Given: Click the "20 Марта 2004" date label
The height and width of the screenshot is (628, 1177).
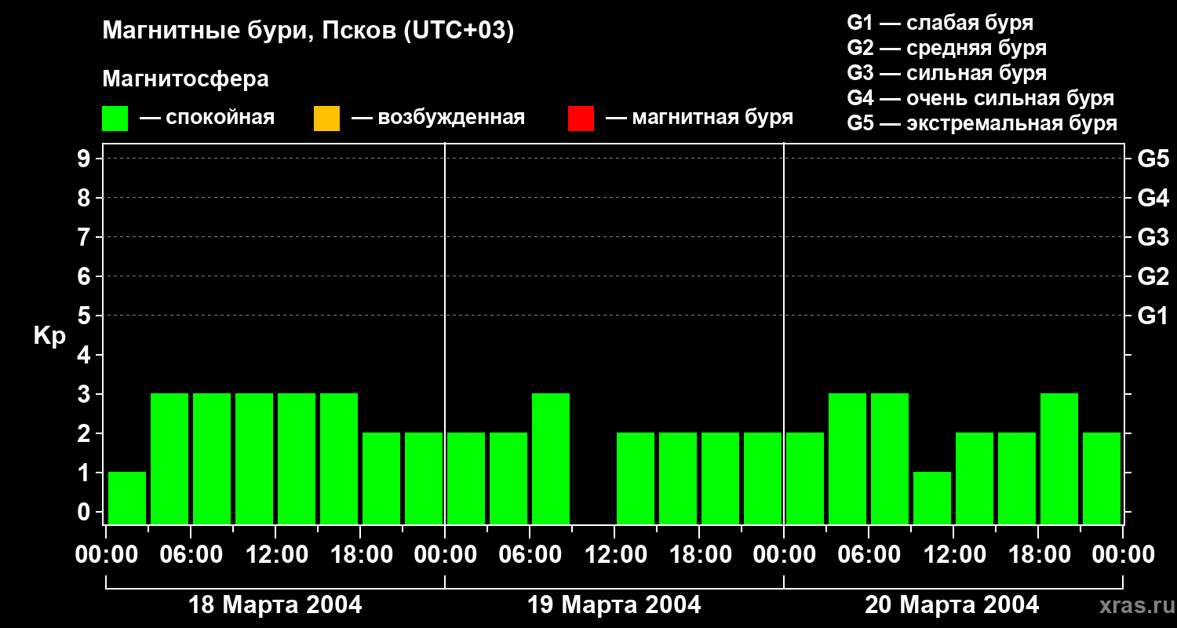Looking at the screenshot, I should pyautogui.click(x=952, y=605).
